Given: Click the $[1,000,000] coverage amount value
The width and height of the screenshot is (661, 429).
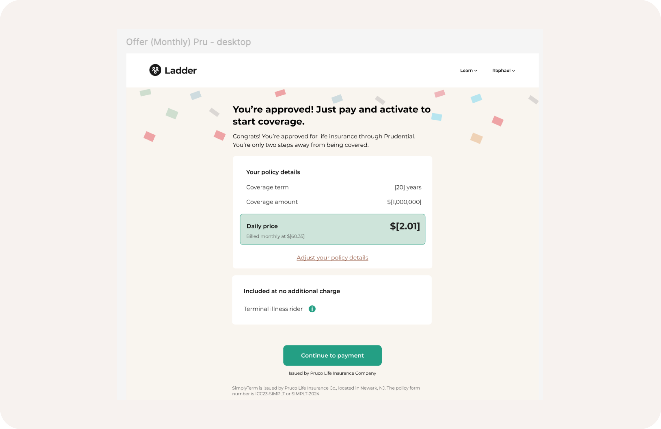Looking at the screenshot, I should click(x=404, y=202).
